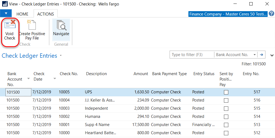Check Sent by Positive Pay for Humana row

226,117
